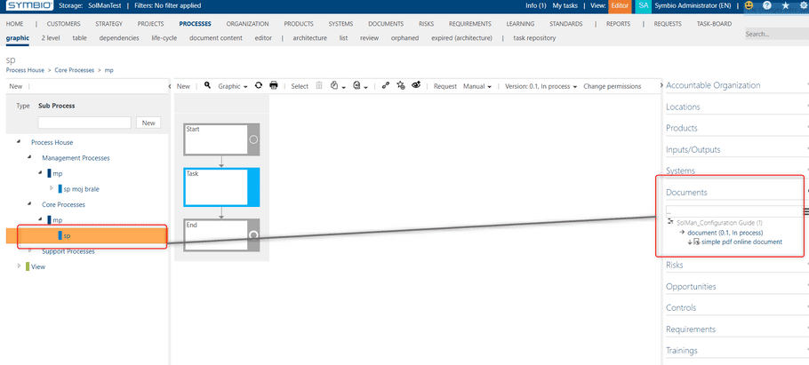Toggle the Editor view mode
This screenshot has width=809, height=365.
click(620, 5)
